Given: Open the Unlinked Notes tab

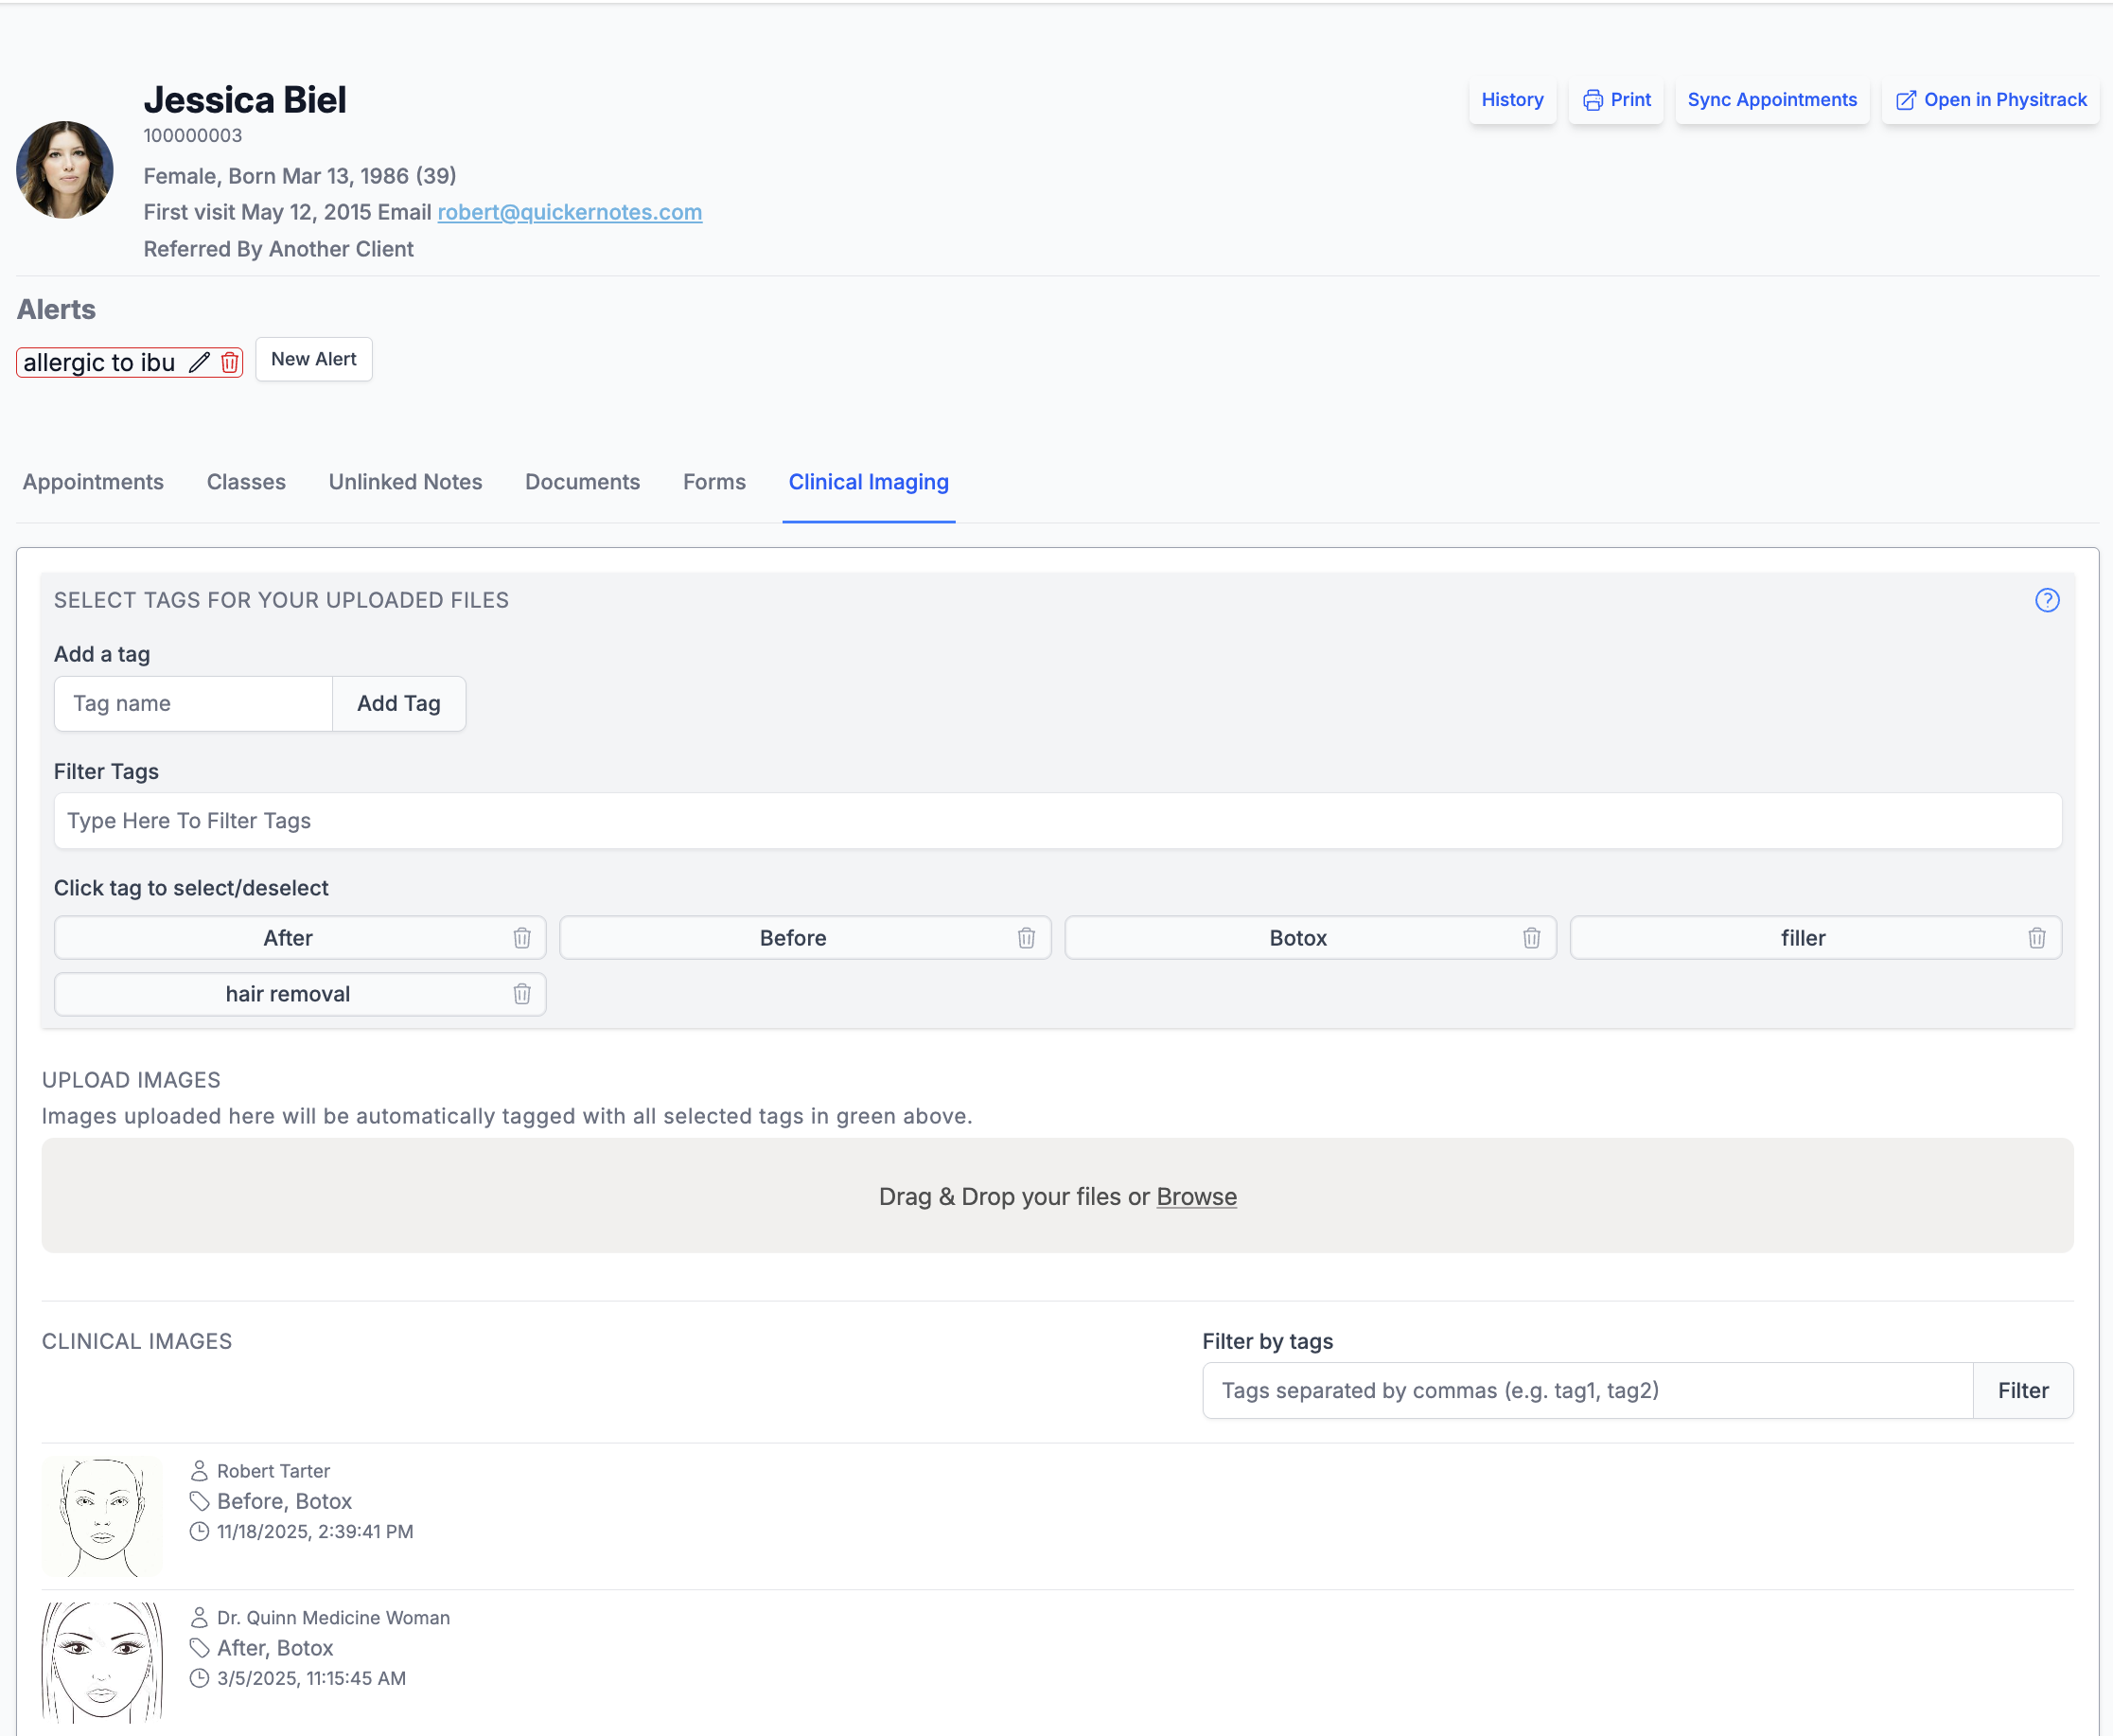Looking at the screenshot, I should tap(405, 482).
